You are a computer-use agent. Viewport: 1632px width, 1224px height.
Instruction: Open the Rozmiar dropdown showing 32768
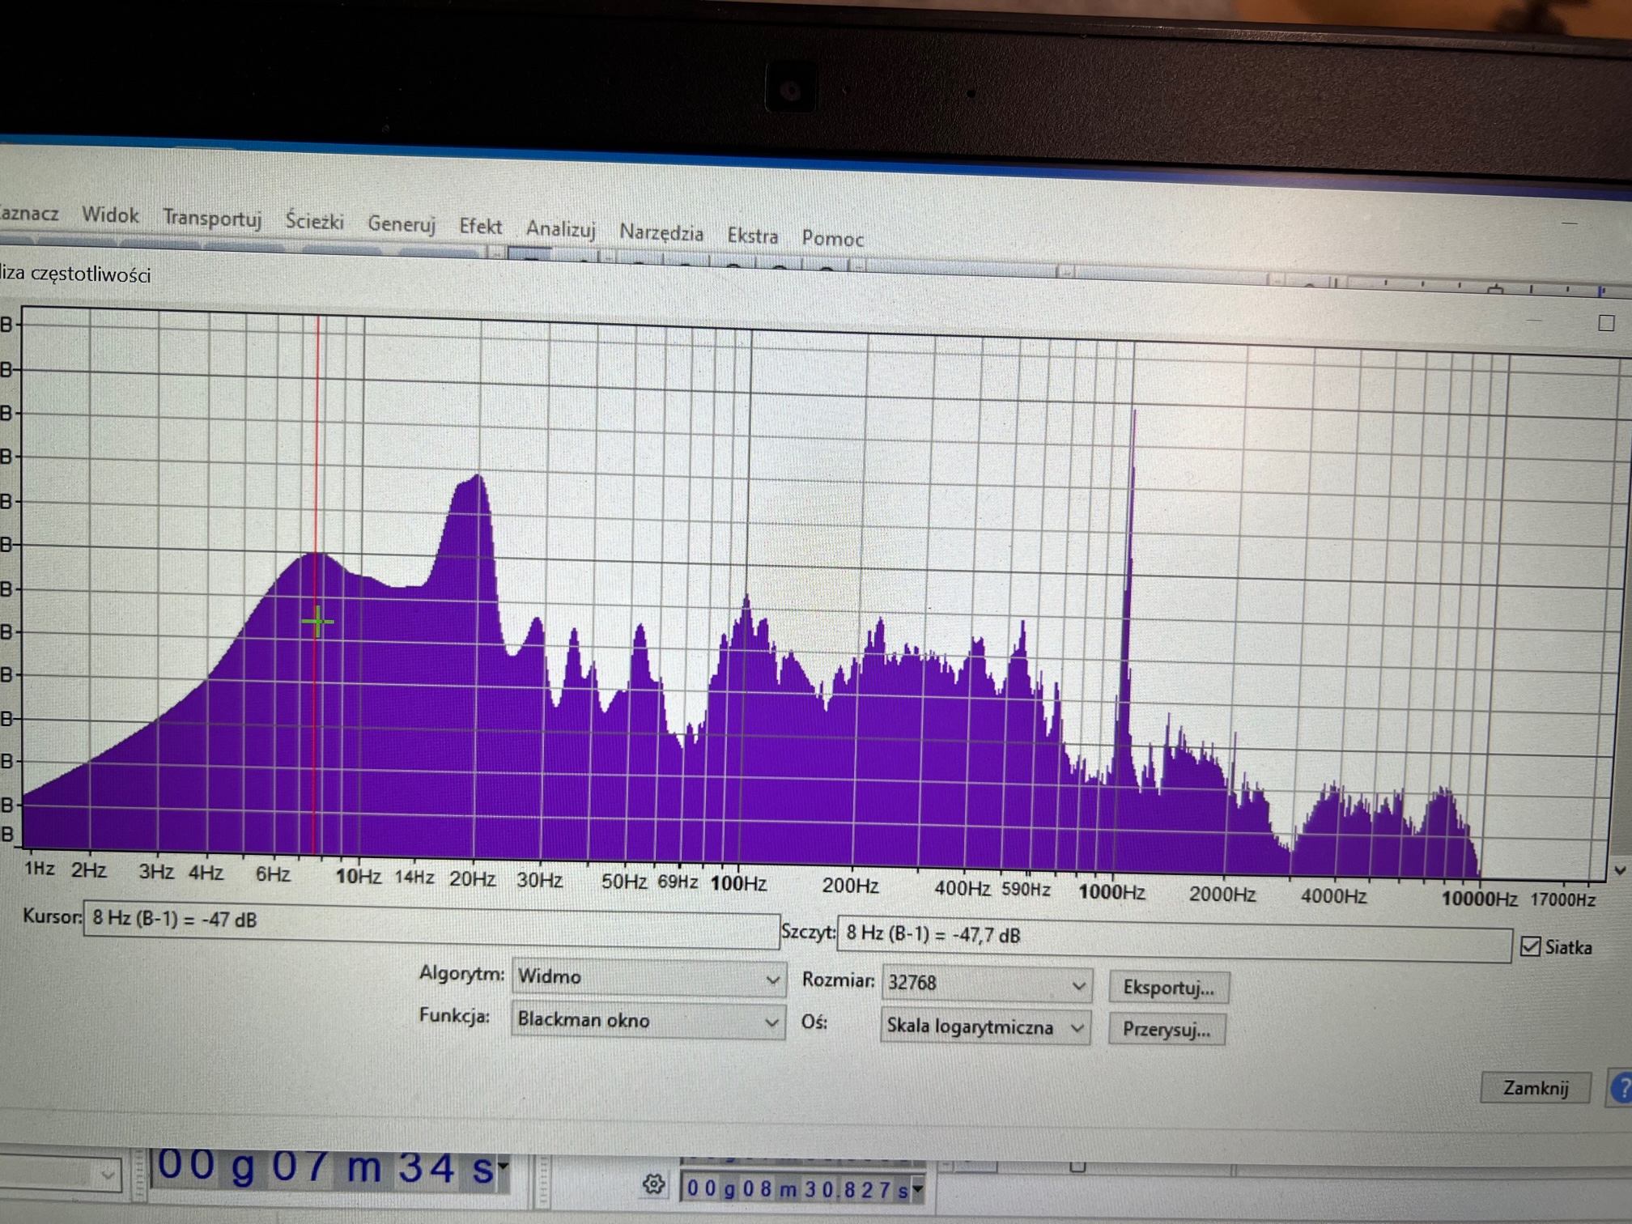click(x=986, y=984)
